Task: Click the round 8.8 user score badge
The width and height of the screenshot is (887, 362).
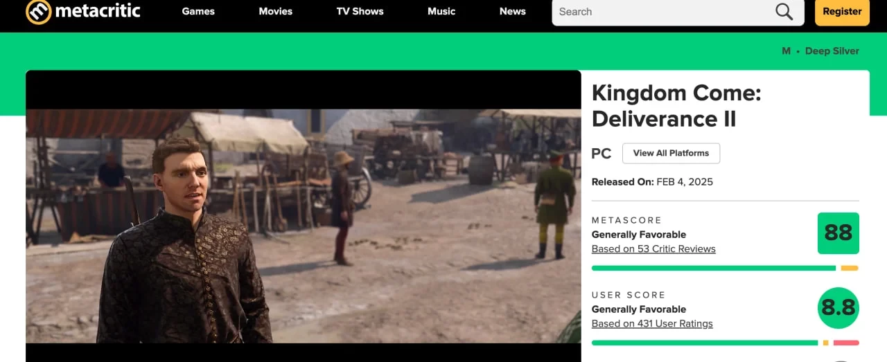Action: coord(838,307)
